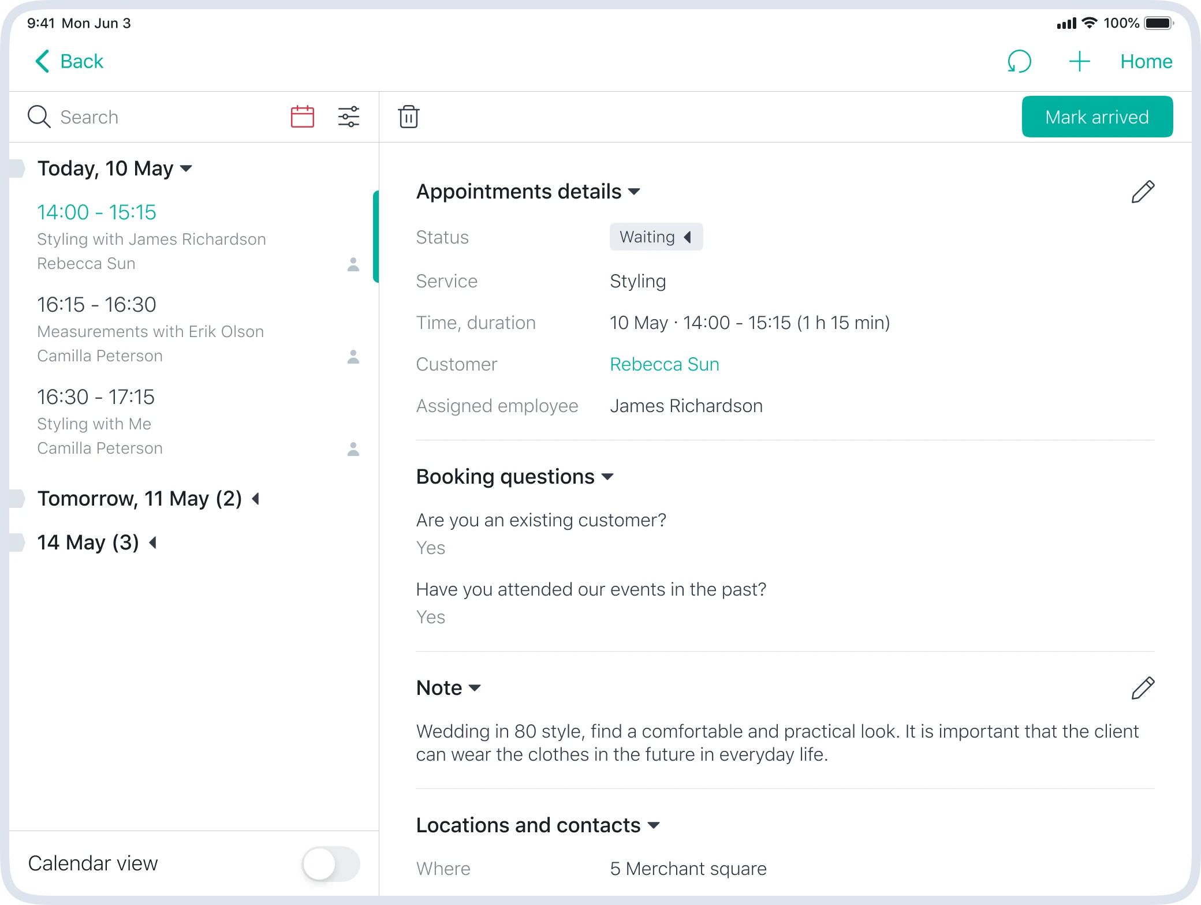The width and height of the screenshot is (1201, 905).
Task: Click the refresh icon in top bar
Action: click(x=1019, y=61)
